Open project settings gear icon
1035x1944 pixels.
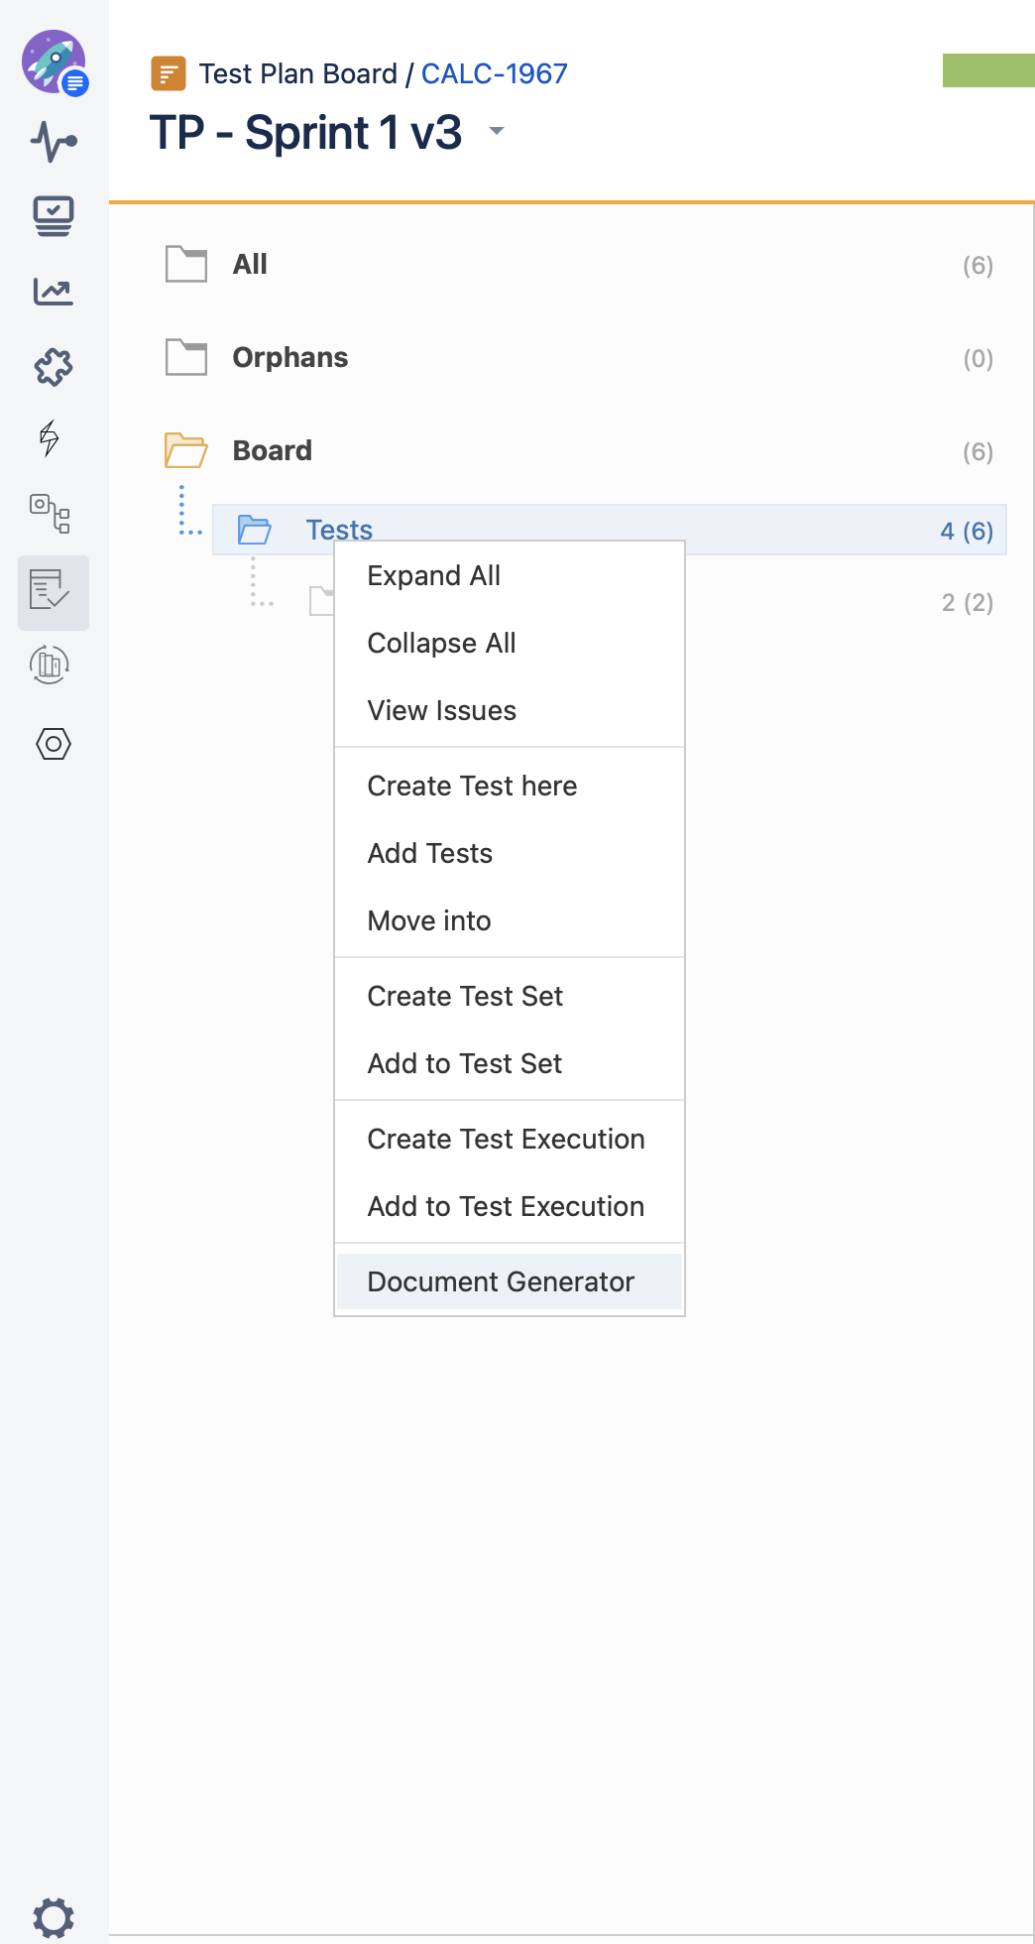click(x=54, y=1916)
